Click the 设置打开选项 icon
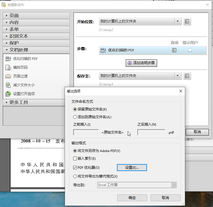 click(x=8, y=94)
